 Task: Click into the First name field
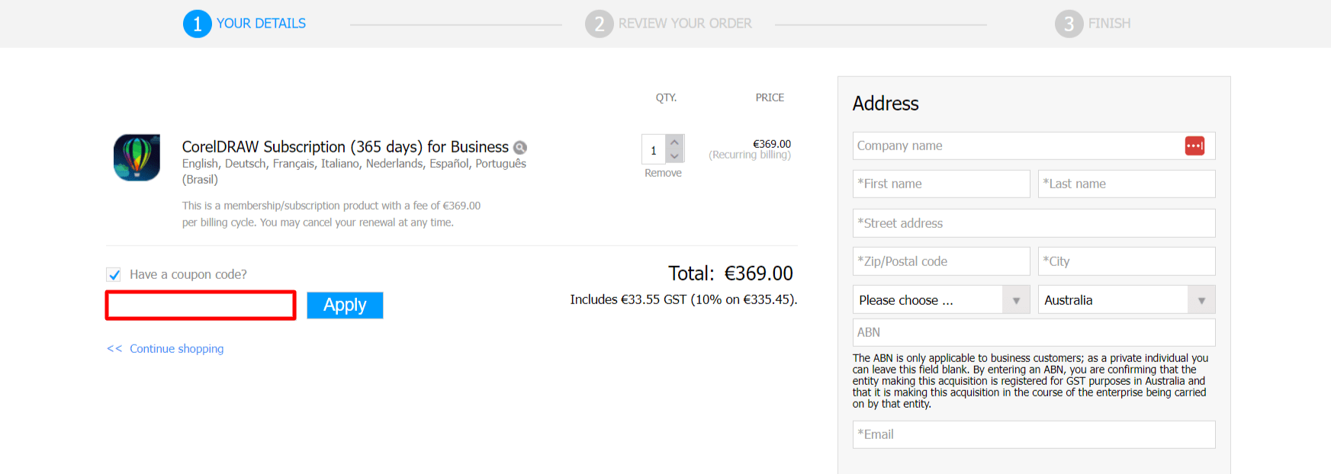pos(941,184)
